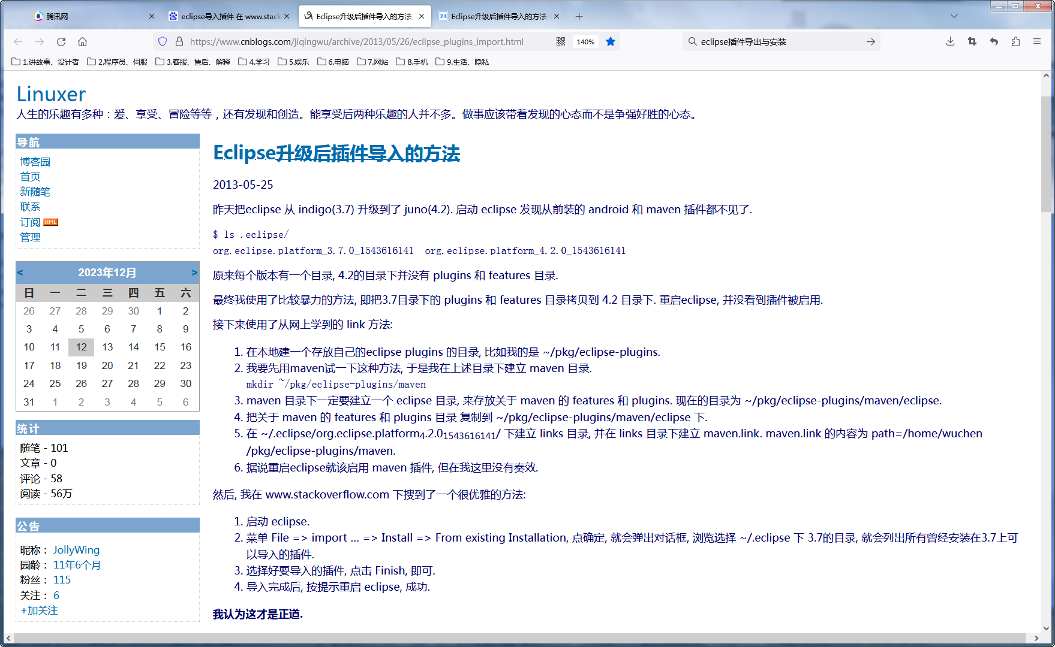Click vertical scrollbar down arrow

pyautogui.click(x=1047, y=628)
